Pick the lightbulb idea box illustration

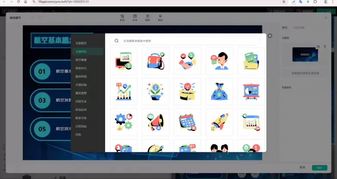click(x=187, y=91)
